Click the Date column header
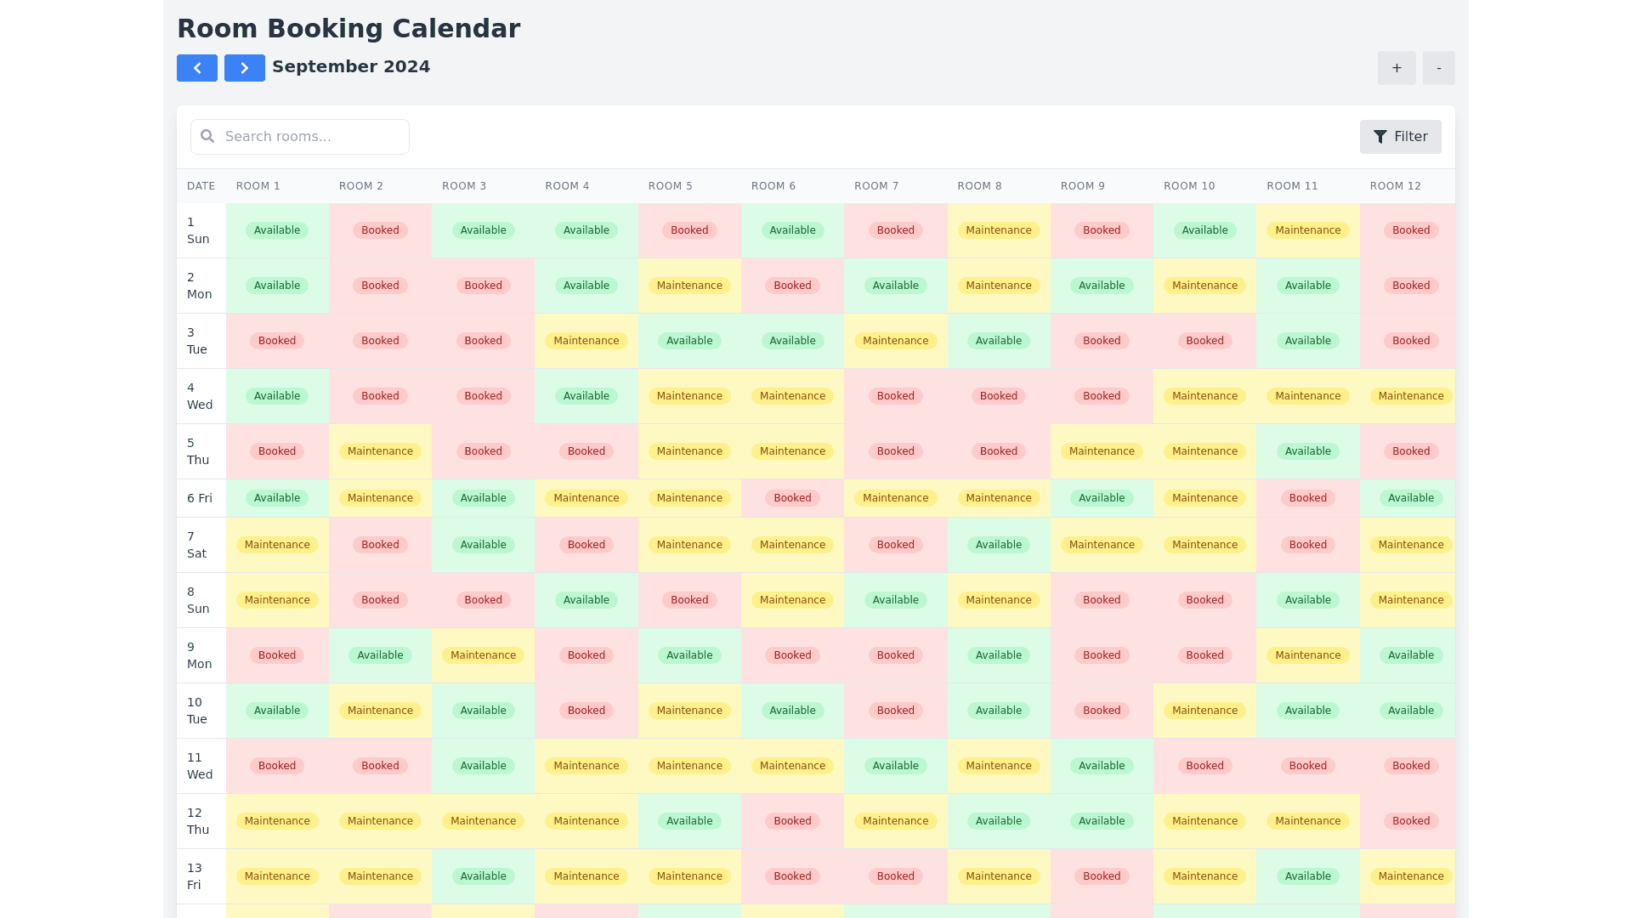Image resolution: width=1632 pixels, height=918 pixels. 201,186
